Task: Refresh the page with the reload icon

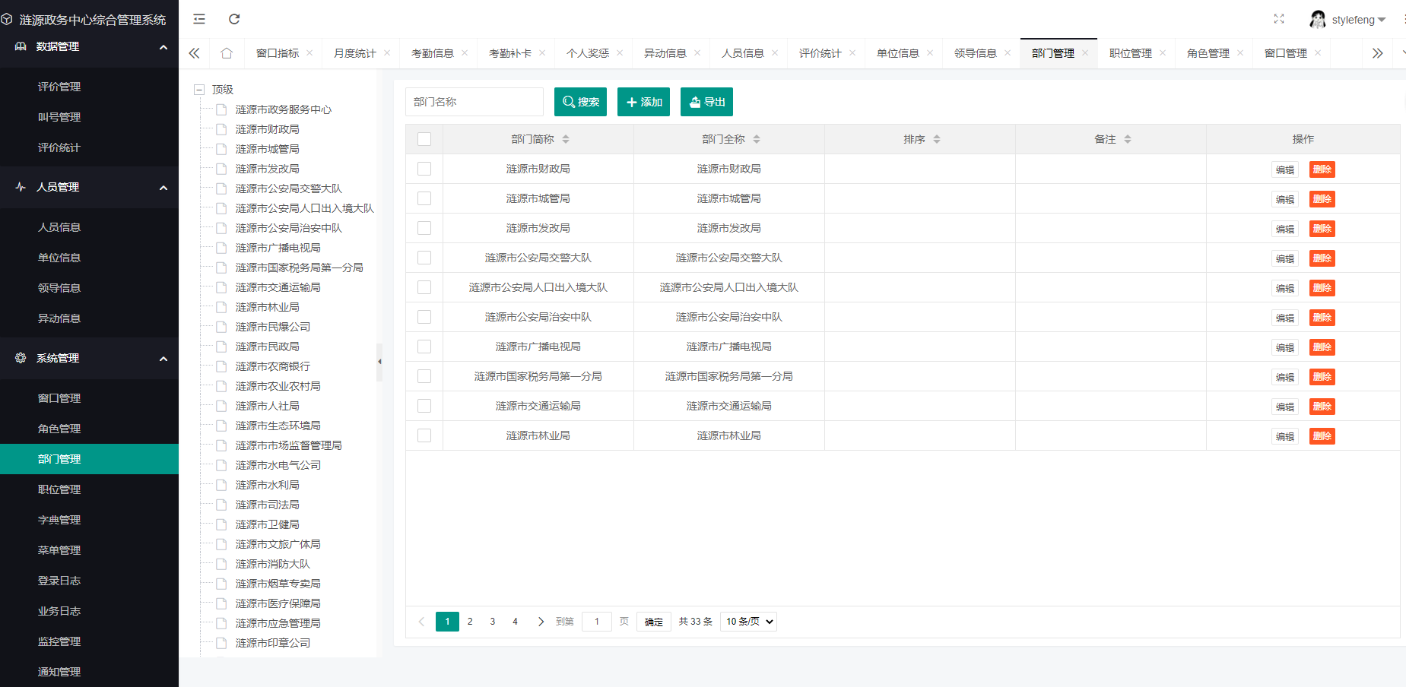Action: pyautogui.click(x=234, y=19)
